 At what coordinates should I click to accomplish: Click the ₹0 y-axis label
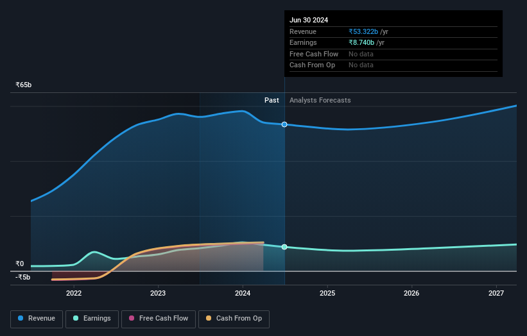pos(20,264)
